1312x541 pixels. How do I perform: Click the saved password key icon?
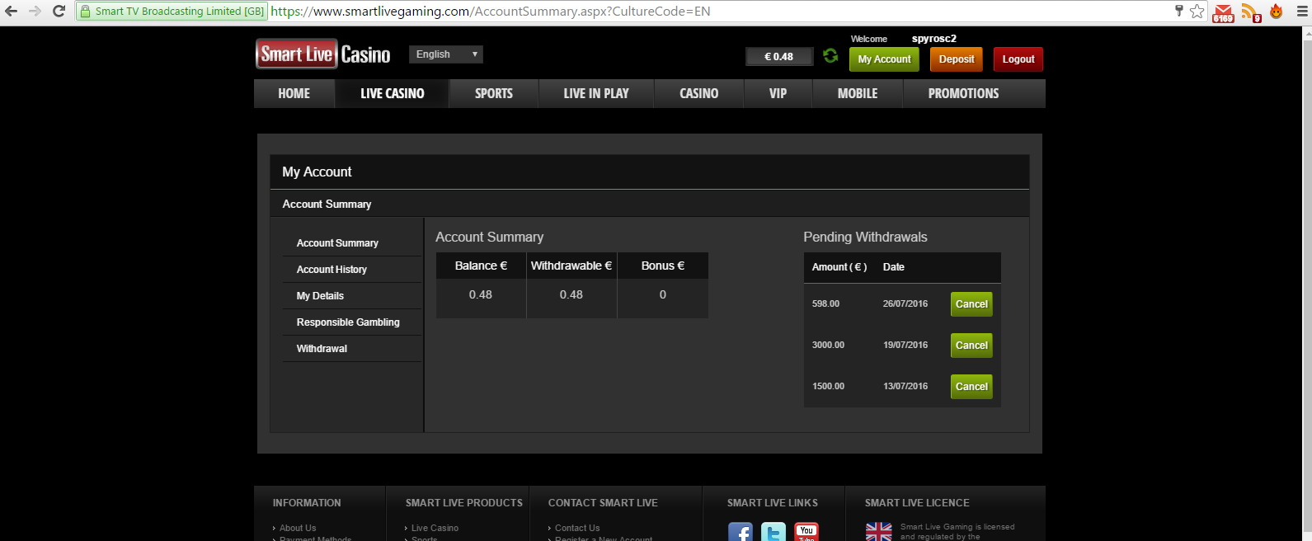click(x=1179, y=11)
